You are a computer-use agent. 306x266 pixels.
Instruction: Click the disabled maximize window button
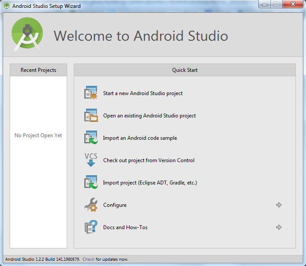coord(276,4)
